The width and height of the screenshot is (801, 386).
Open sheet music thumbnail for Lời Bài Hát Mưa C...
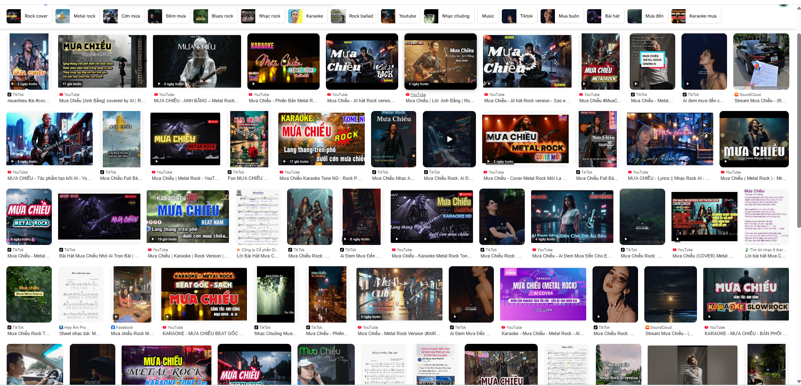pos(258,217)
